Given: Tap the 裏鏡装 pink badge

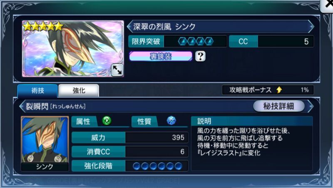Looking at the screenshot, I should [161, 56].
